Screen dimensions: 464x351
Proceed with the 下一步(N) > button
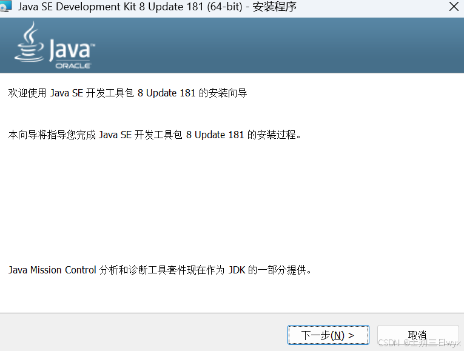coord(328,335)
